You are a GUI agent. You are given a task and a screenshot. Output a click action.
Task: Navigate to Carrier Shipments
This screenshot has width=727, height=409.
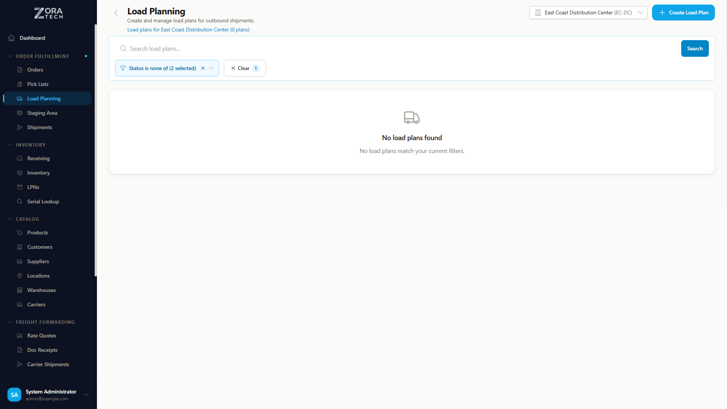click(48, 364)
